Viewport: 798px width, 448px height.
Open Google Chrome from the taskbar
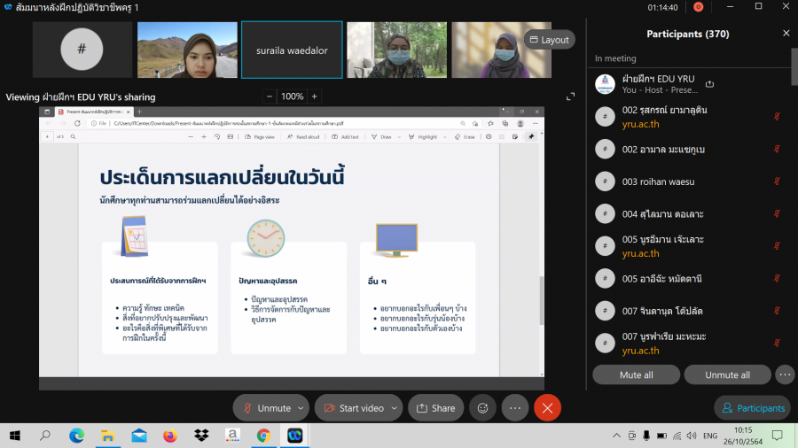tap(263, 436)
